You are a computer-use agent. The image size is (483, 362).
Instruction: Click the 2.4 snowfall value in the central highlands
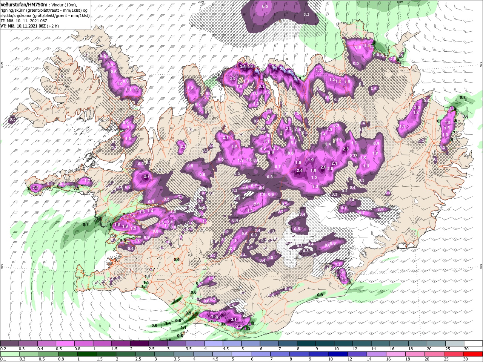tap(300, 171)
